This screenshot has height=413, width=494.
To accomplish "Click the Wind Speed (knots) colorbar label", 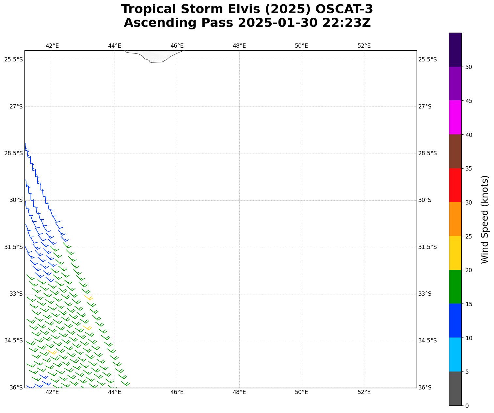I will (485, 219).
